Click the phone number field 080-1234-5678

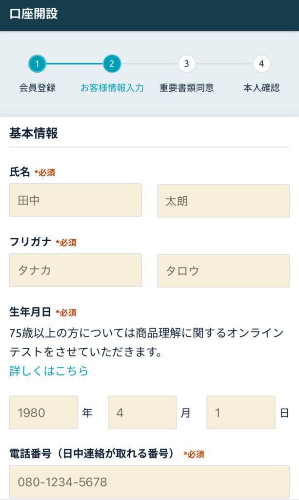(149, 482)
